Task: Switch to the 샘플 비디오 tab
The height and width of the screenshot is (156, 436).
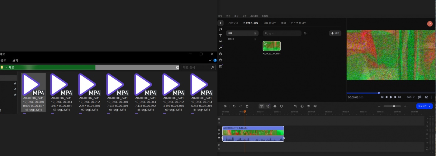Action: (270, 23)
